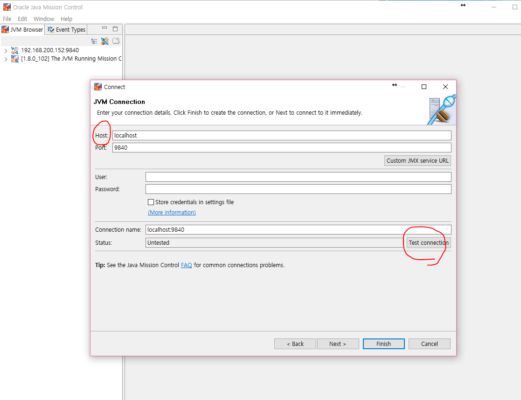Screen dimensions: 521x400
Task: Click the Custom JMX service URL button
Action: [417, 160]
